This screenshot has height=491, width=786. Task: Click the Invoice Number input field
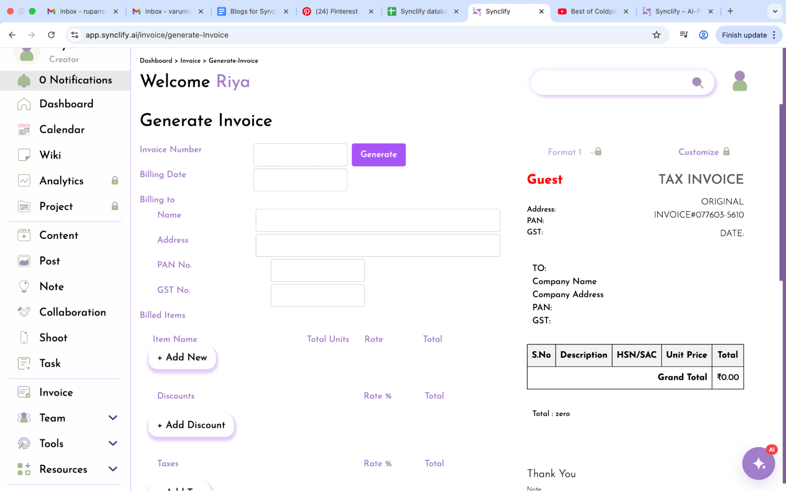(x=300, y=155)
